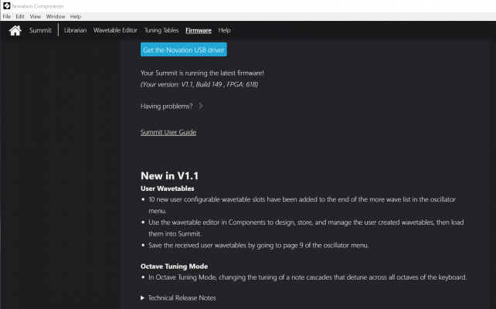The image size is (496, 309).
Task: Open the Window menu
Action: (56, 16)
